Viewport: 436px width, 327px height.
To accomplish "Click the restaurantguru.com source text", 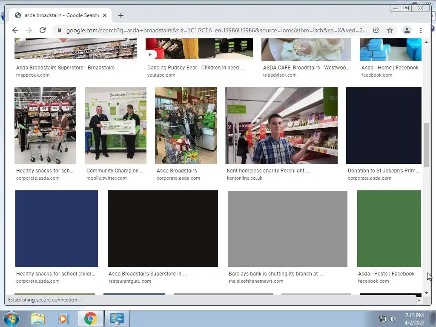I will point(130,281).
